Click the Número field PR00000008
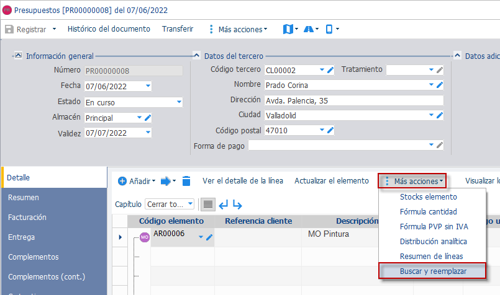 point(134,71)
